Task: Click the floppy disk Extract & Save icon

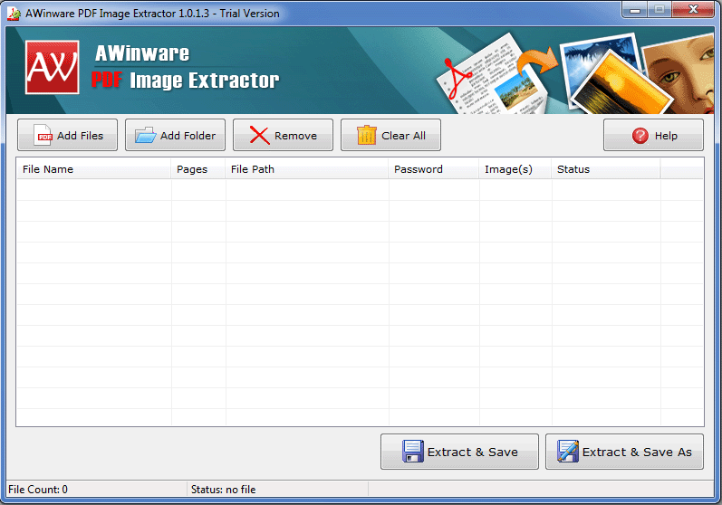Action: tap(413, 452)
